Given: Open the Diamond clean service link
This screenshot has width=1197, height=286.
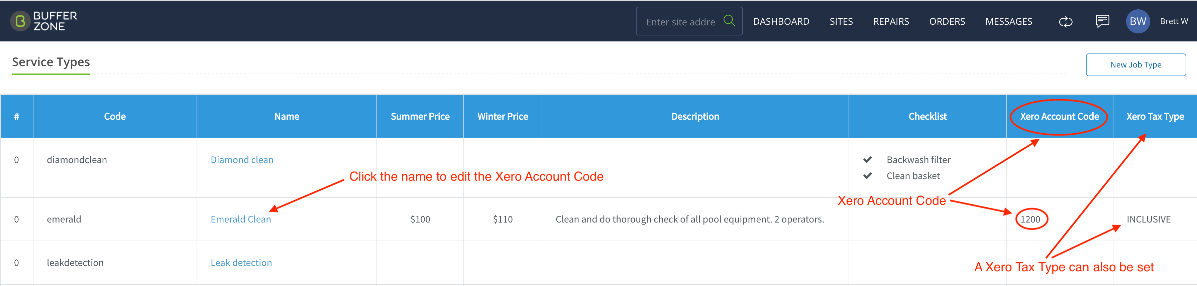Looking at the screenshot, I should pos(242,160).
